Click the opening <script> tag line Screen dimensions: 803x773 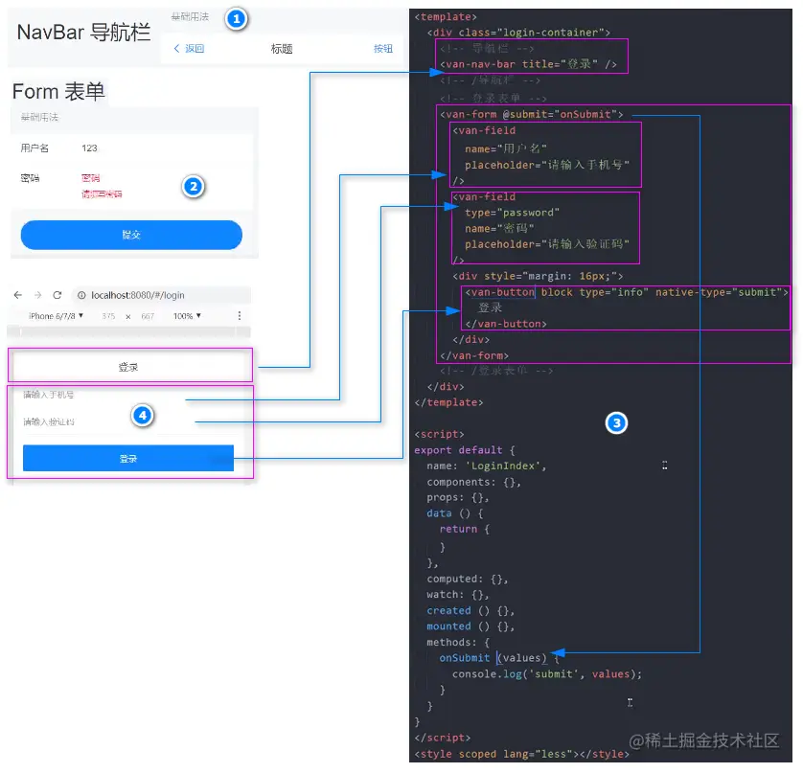[439, 434]
